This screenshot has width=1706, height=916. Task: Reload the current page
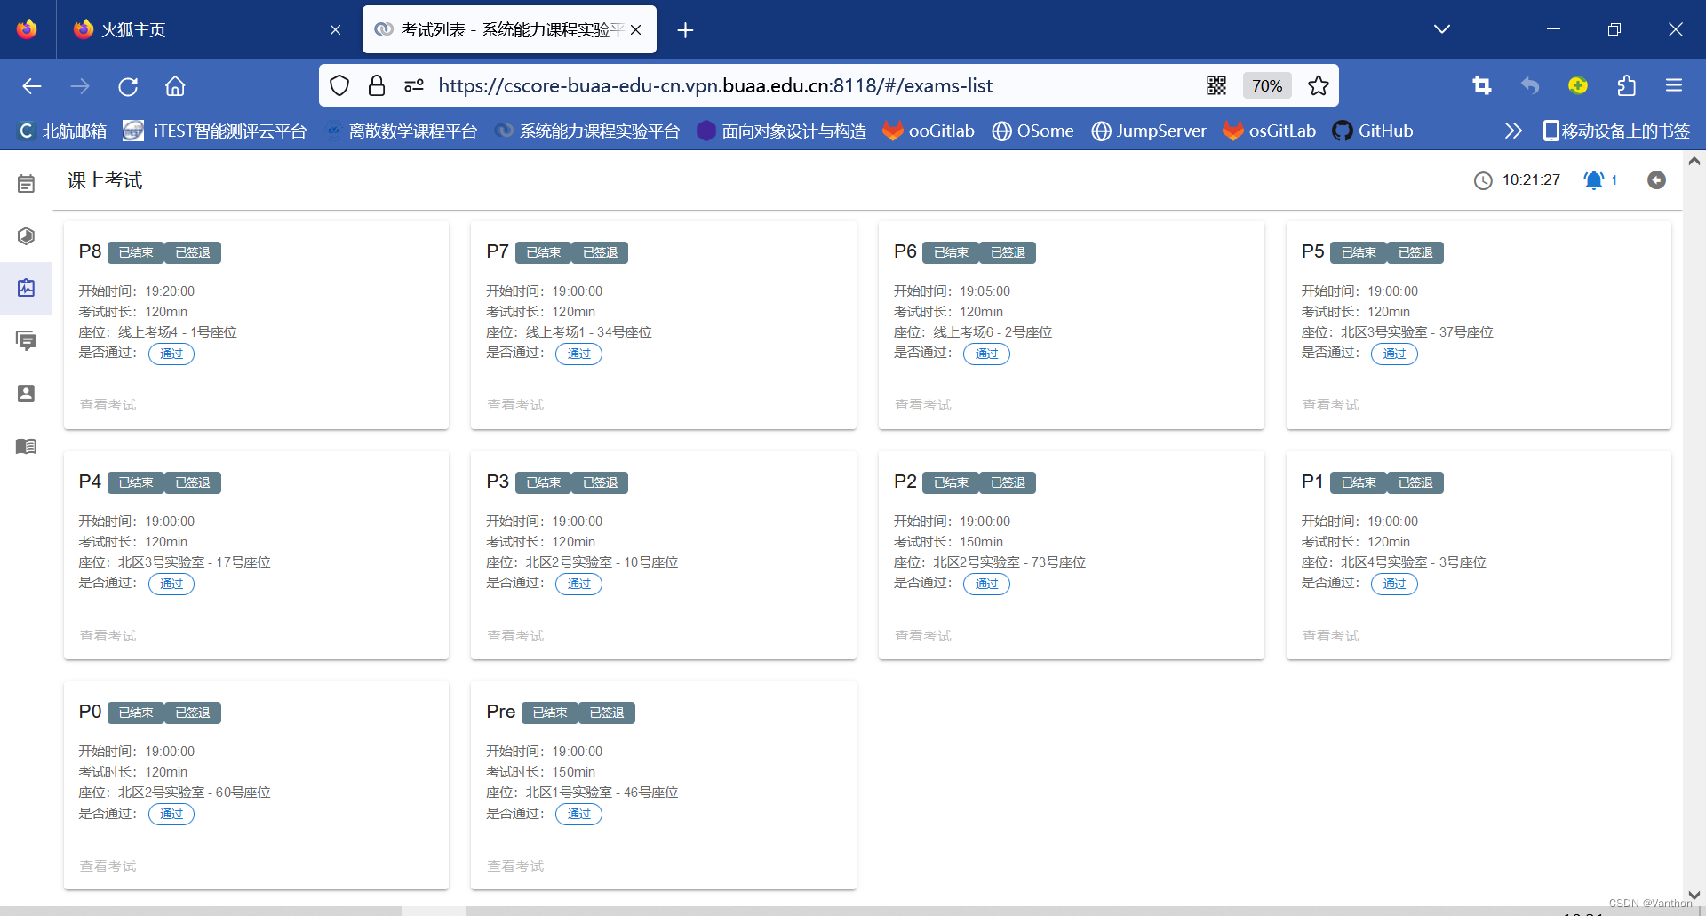click(128, 86)
